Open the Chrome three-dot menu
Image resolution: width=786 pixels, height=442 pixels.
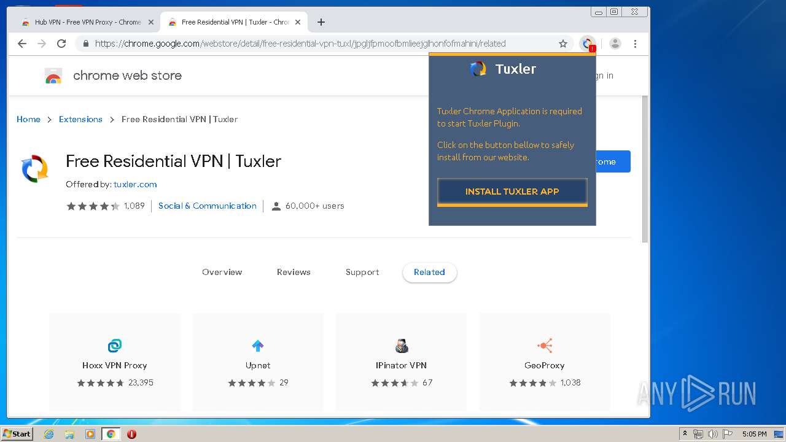pos(635,44)
